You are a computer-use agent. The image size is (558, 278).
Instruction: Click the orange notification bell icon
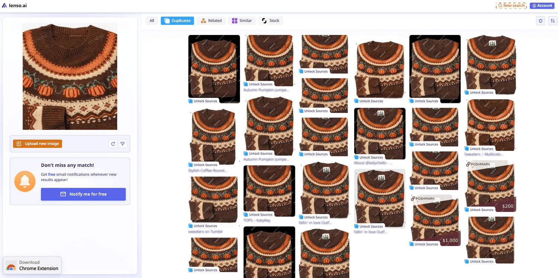click(25, 181)
